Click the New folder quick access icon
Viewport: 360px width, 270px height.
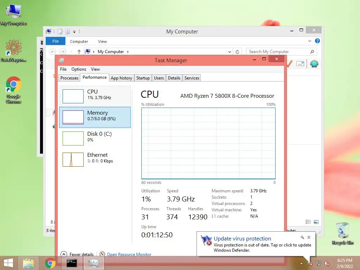(x=67, y=31)
